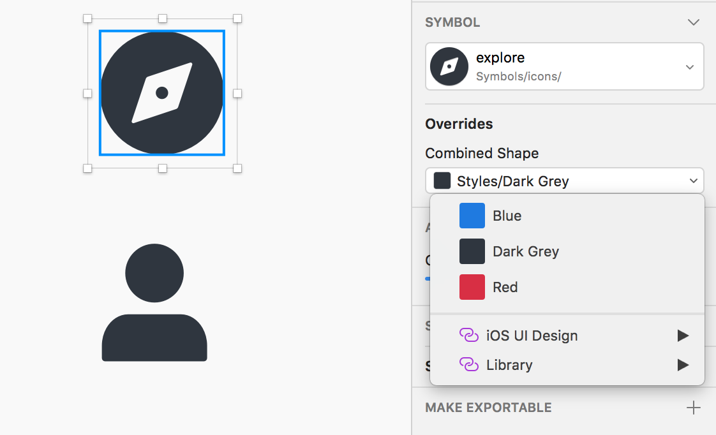This screenshot has width=716, height=435.
Task: Choose Red from the override menu
Action: pyautogui.click(x=505, y=287)
